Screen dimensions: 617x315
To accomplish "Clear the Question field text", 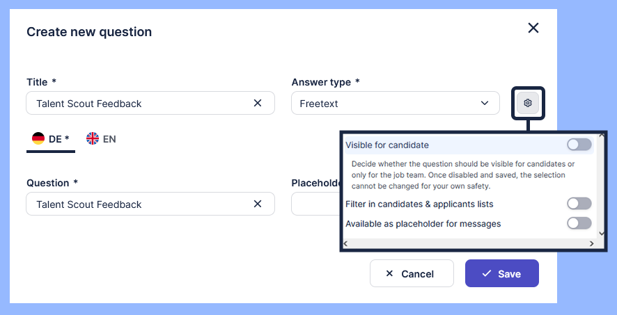I will [258, 204].
